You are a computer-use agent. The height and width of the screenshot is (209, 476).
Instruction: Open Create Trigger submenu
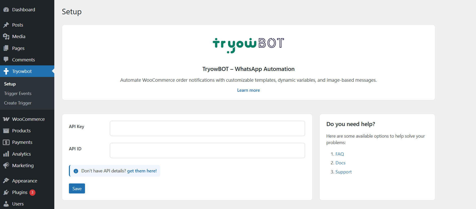(x=18, y=103)
